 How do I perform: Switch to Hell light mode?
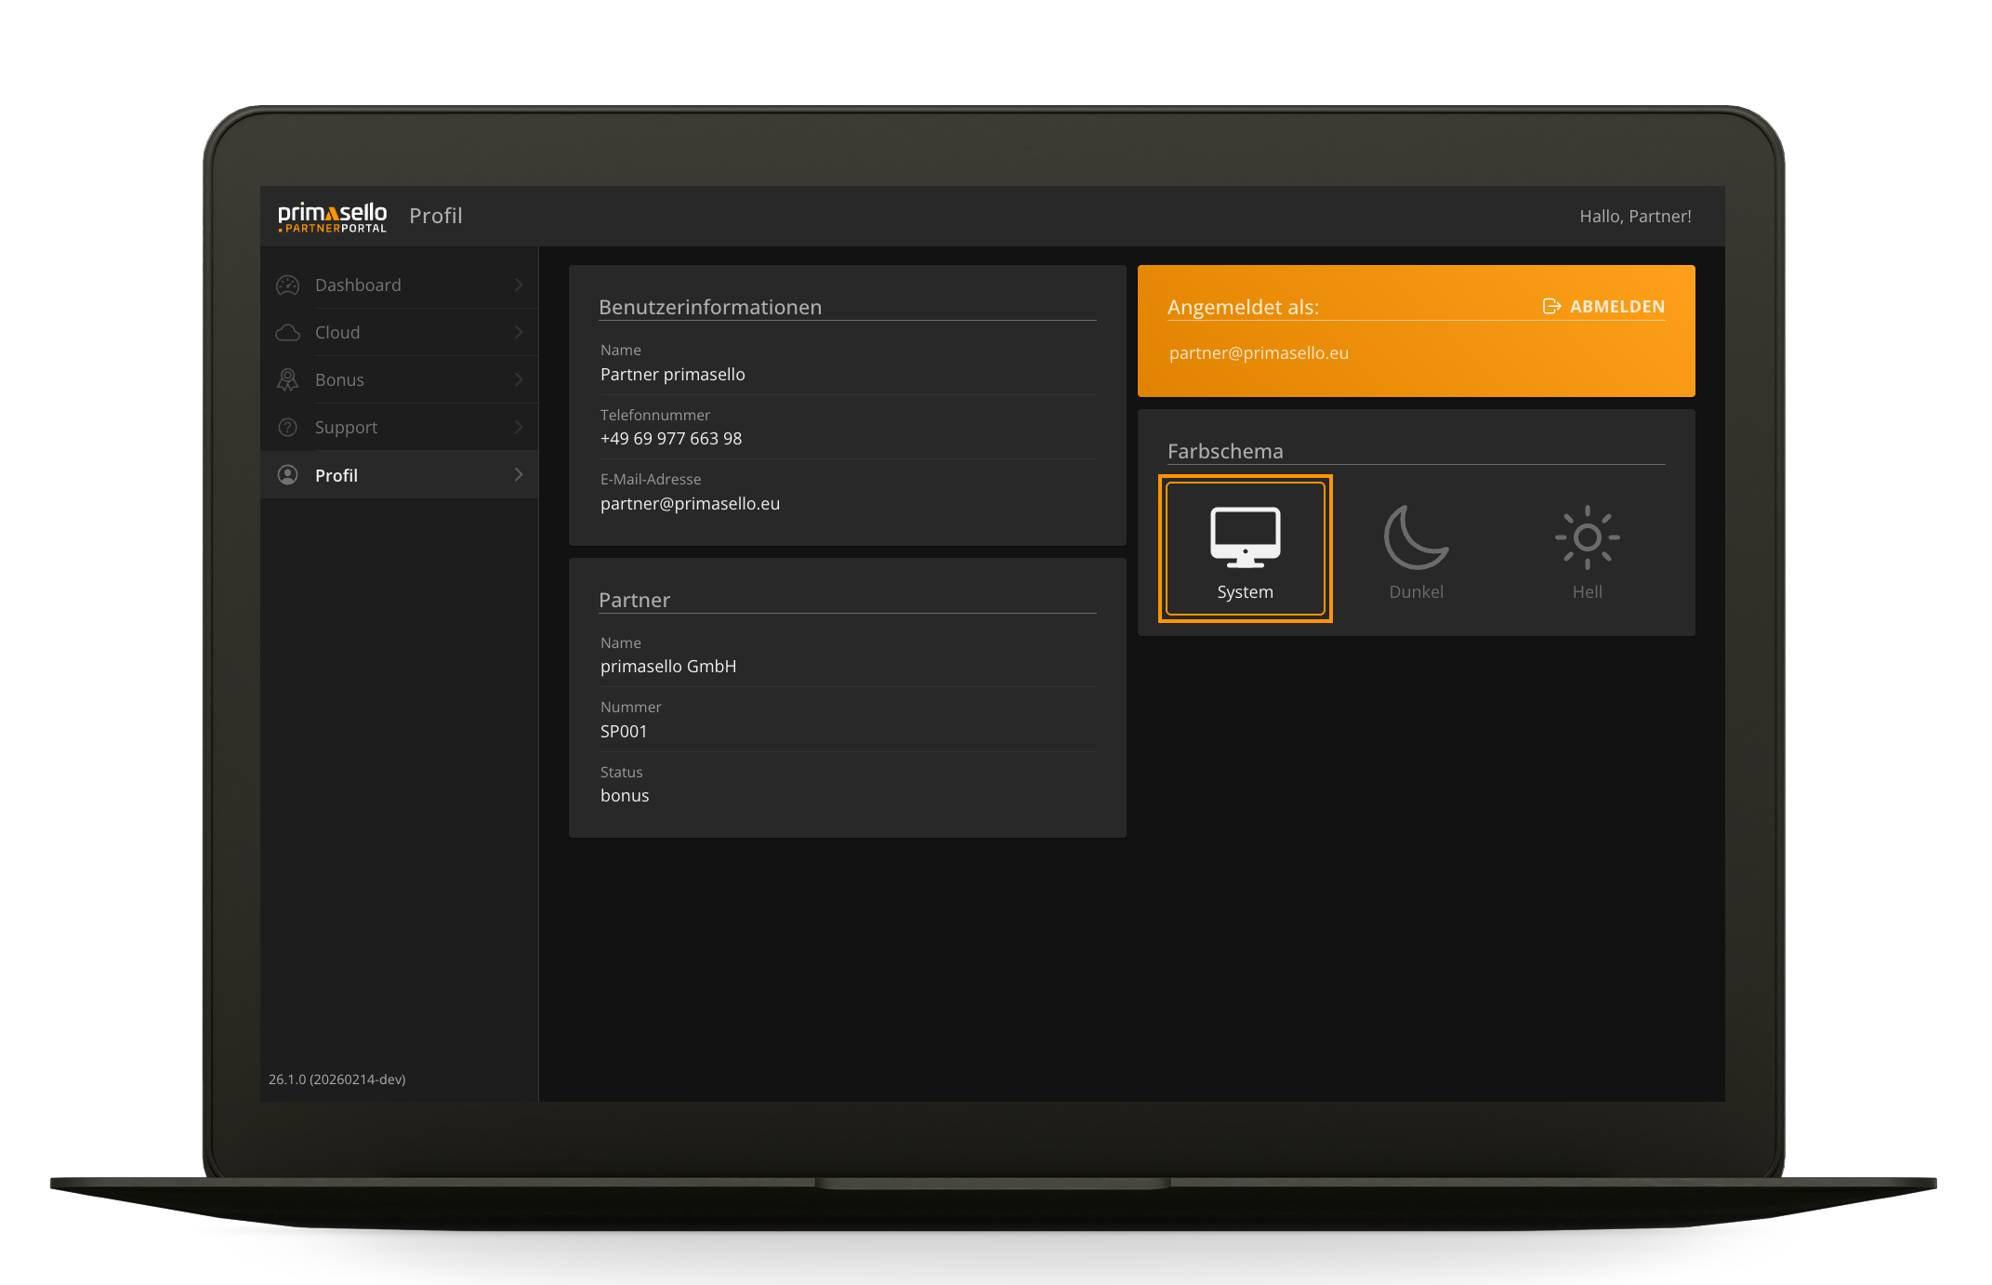tap(1587, 550)
